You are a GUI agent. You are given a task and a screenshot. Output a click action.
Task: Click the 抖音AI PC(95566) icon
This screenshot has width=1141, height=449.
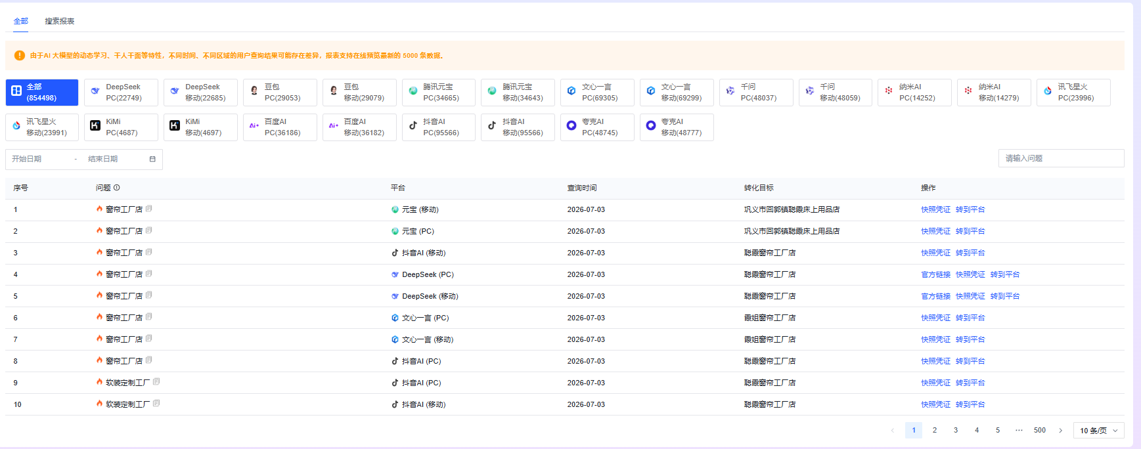413,125
